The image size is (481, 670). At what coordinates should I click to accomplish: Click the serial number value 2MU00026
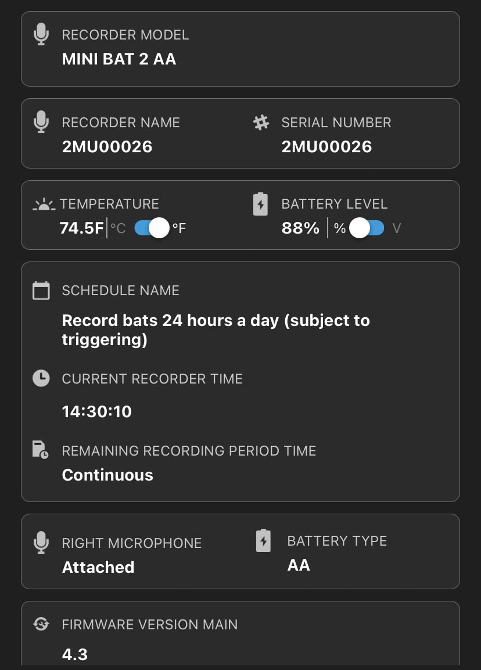coord(326,146)
